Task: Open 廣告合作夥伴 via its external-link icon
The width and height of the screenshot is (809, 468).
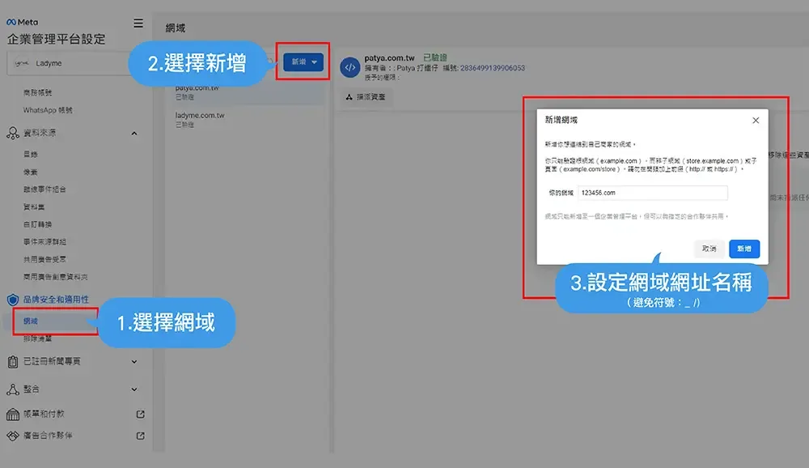Action: point(140,436)
